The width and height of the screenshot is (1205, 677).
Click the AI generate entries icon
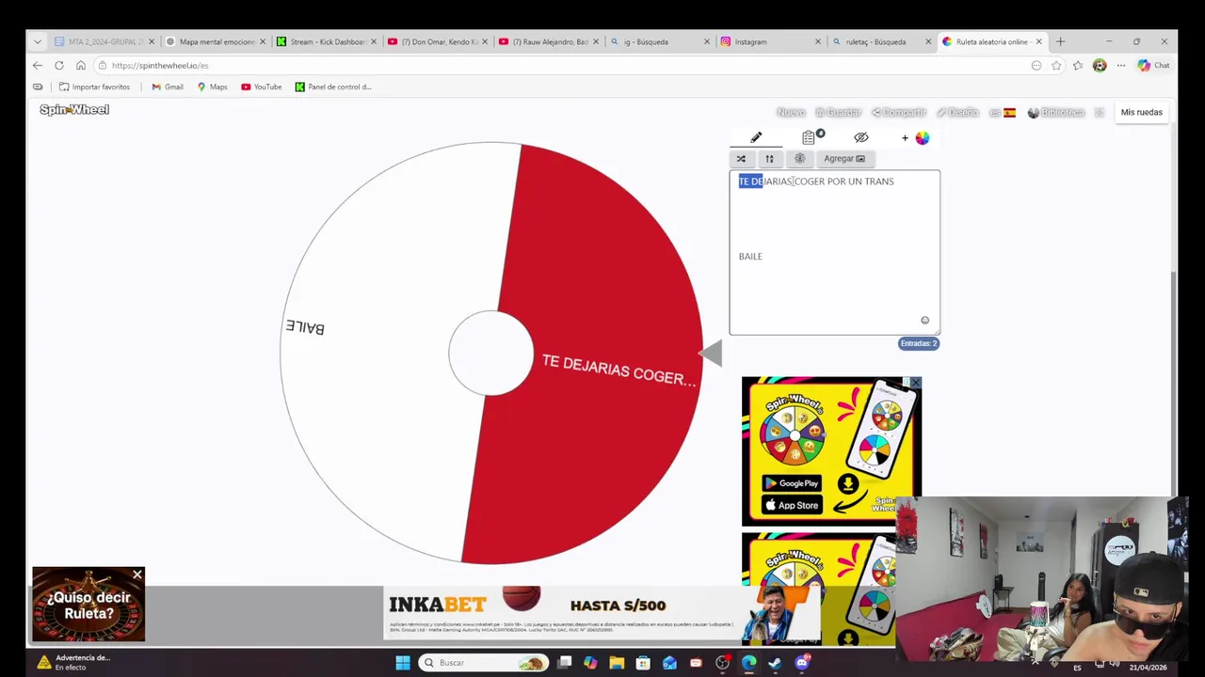[800, 158]
